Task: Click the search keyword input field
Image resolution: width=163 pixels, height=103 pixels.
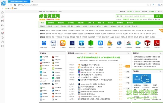Action: (x=139, y=16)
